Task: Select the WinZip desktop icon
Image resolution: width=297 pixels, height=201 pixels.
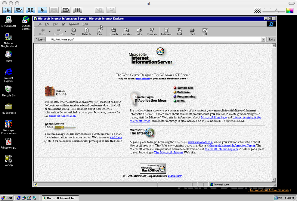Action: 8,161
